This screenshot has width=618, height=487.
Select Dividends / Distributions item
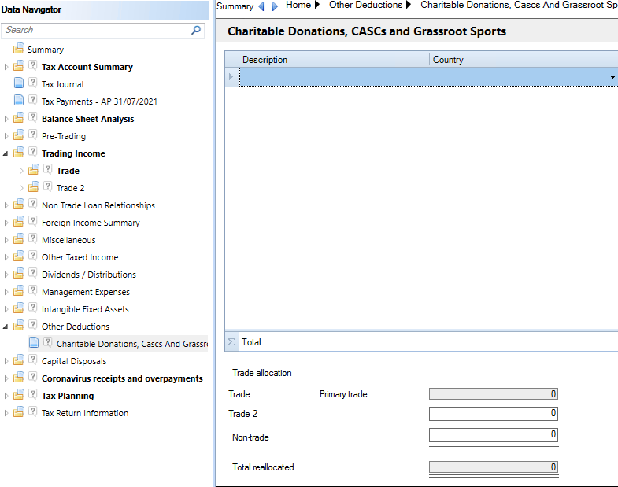(89, 275)
